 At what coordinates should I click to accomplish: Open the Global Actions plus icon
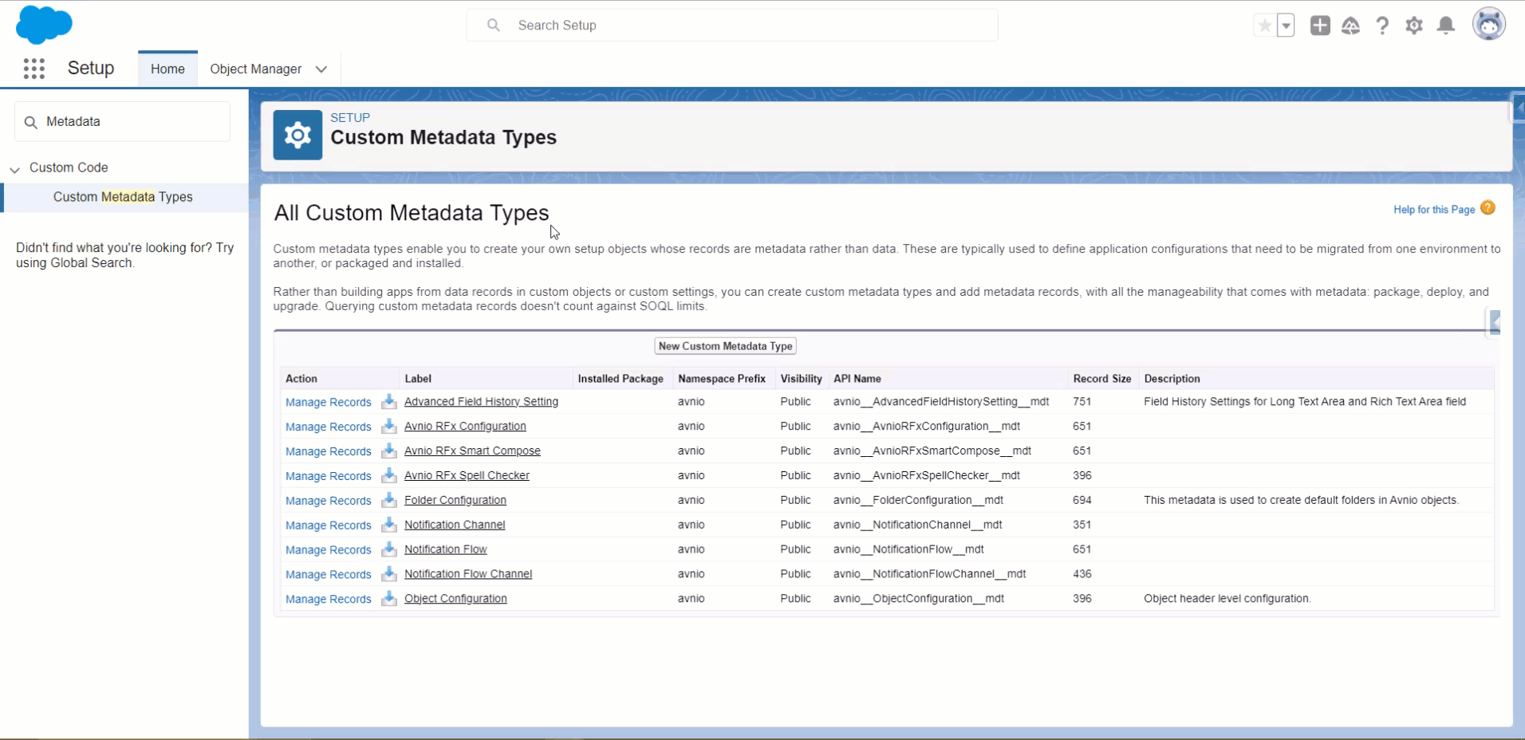[1320, 26]
